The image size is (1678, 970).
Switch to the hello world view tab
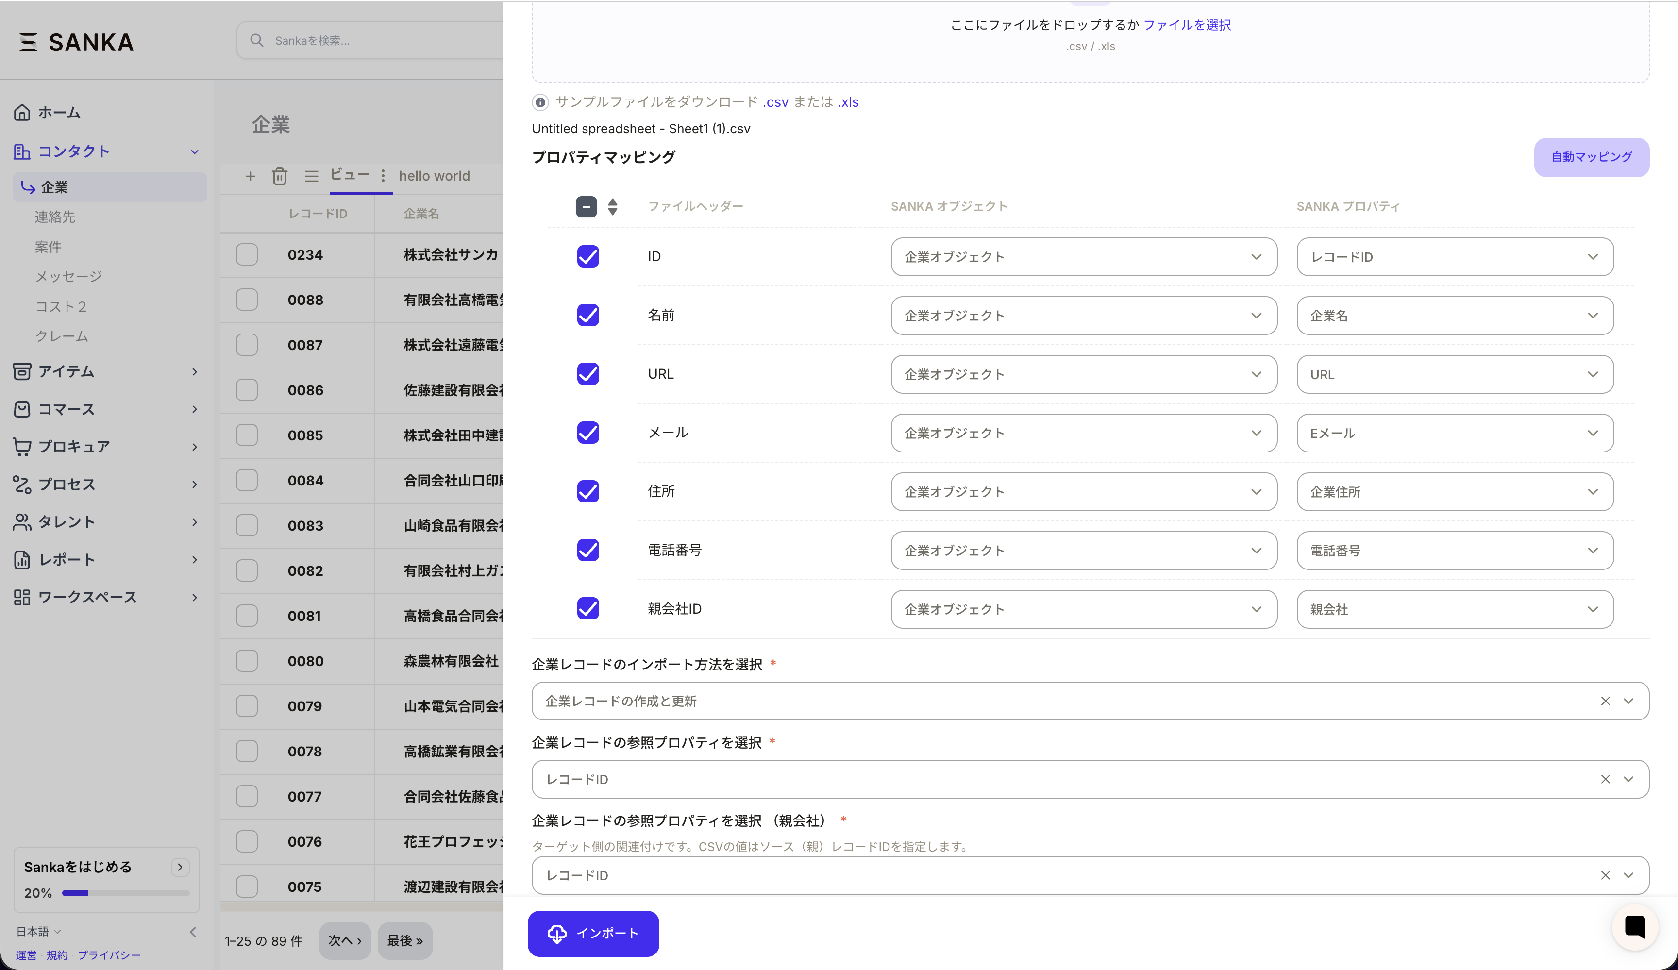click(434, 176)
